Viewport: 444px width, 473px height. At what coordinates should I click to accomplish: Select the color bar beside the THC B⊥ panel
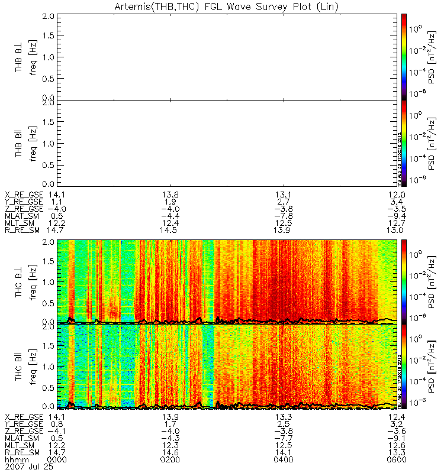pyautogui.click(x=404, y=282)
